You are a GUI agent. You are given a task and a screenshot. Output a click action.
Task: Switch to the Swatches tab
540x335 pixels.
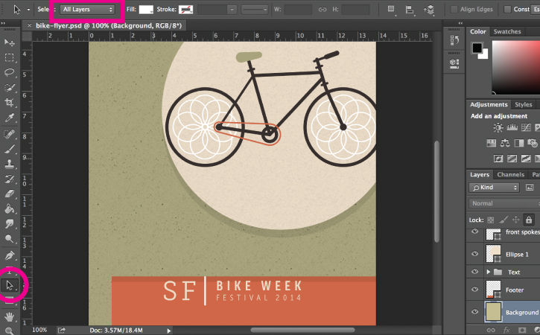tap(507, 31)
